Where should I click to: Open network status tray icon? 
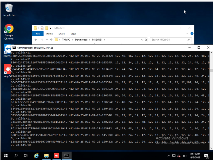point(173,156)
